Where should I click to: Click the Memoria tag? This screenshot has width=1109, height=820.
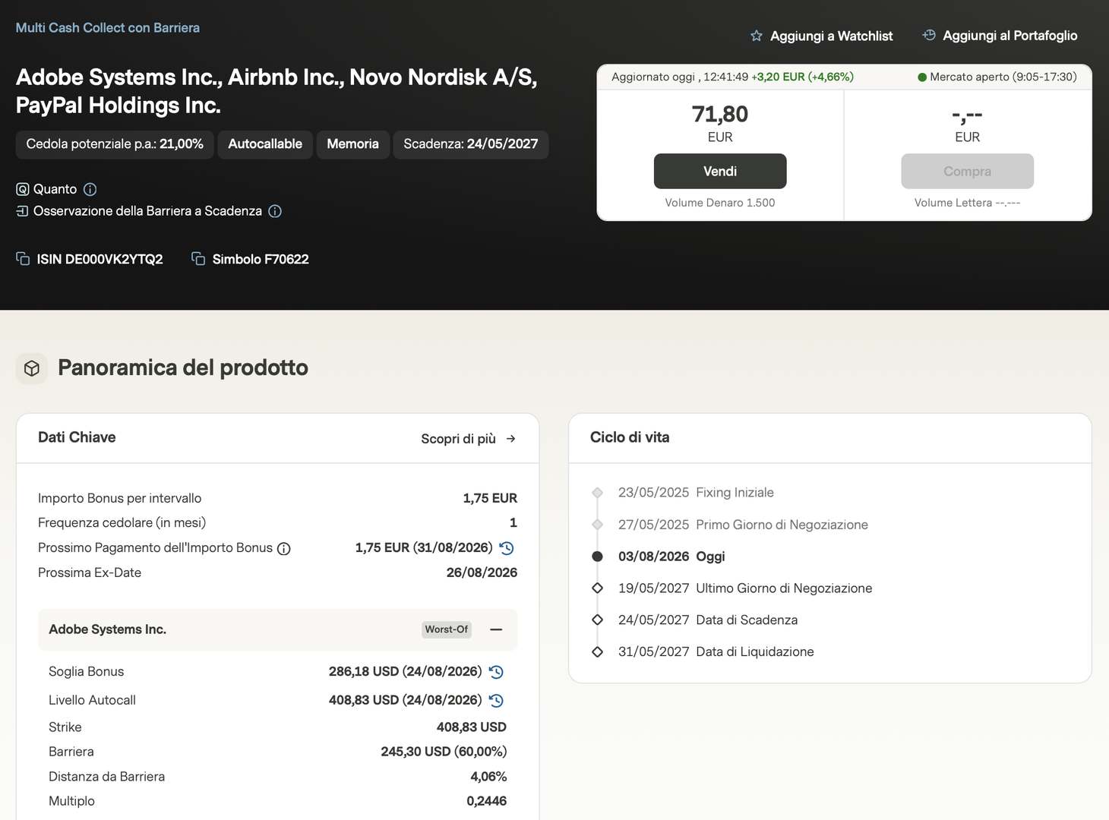click(352, 144)
